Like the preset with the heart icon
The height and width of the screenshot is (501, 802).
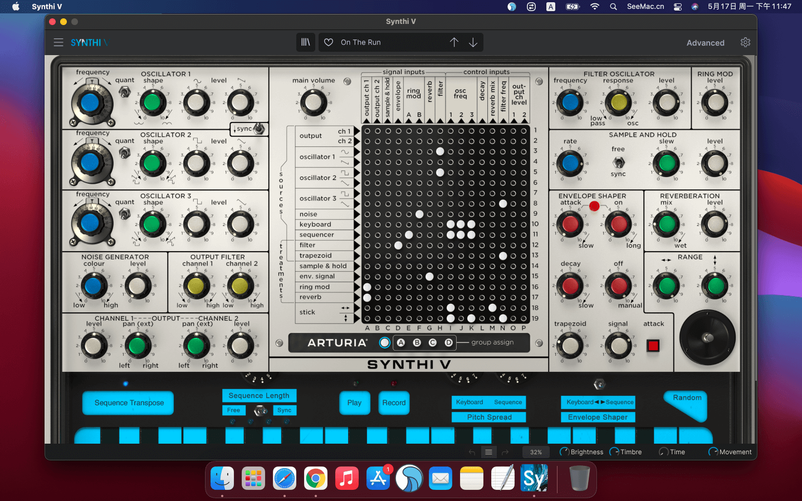pyautogui.click(x=329, y=42)
